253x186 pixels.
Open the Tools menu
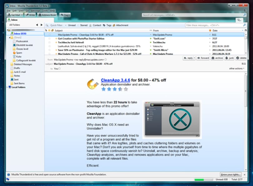45,11
